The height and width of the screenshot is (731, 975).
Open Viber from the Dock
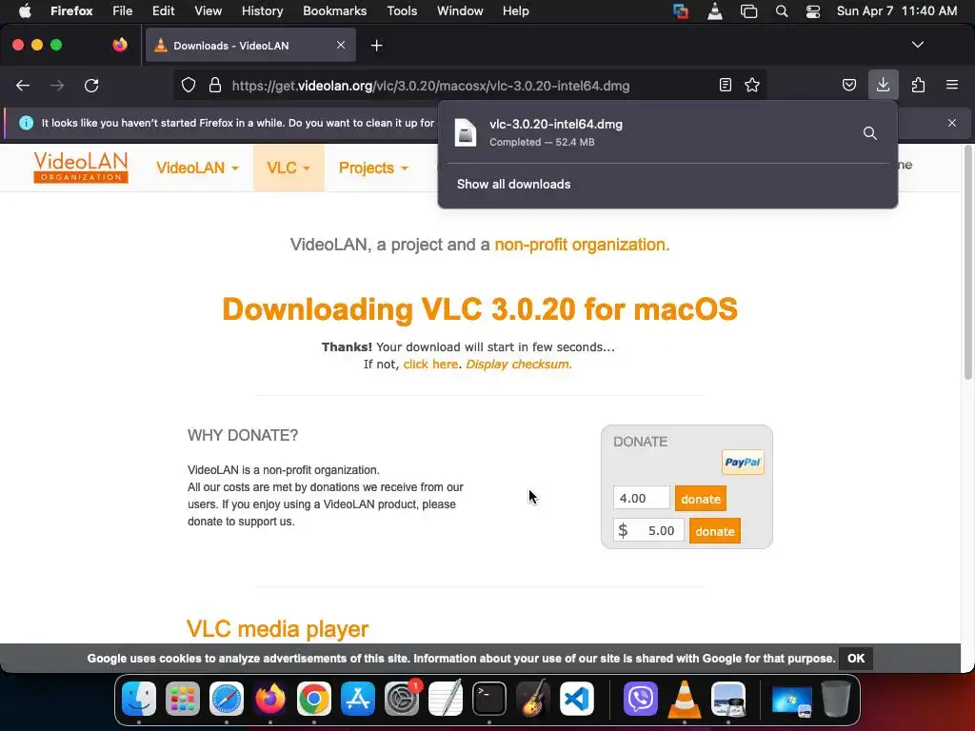click(641, 699)
